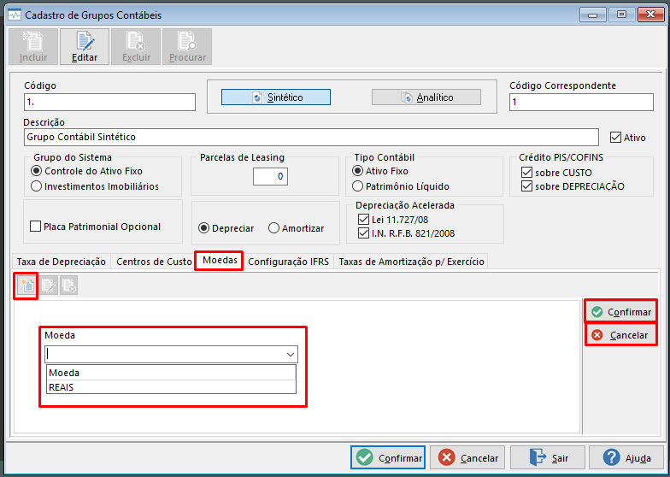Select the Analítico group type button
Screen dimensions: 670x477
click(x=426, y=97)
